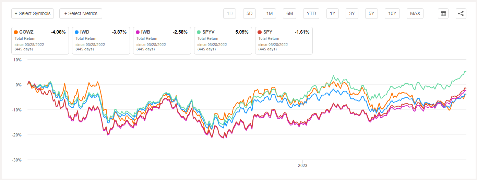Image resolution: width=477 pixels, height=180 pixels.
Task: Click the SPYV Total Return card
Action: click(223, 40)
